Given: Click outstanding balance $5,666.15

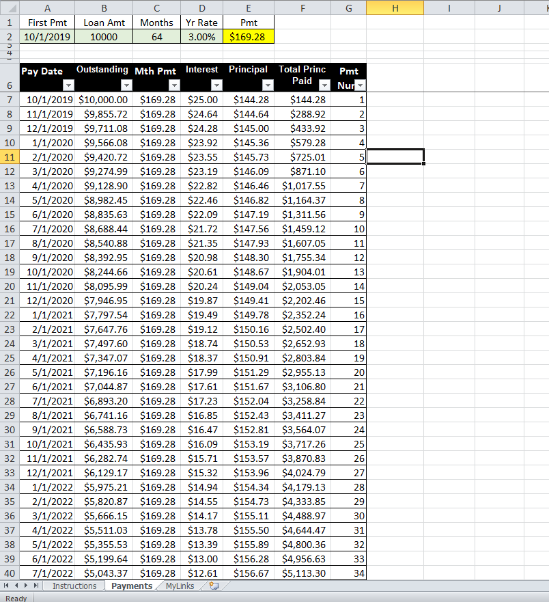Looking at the screenshot, I should tap(104, 516).
